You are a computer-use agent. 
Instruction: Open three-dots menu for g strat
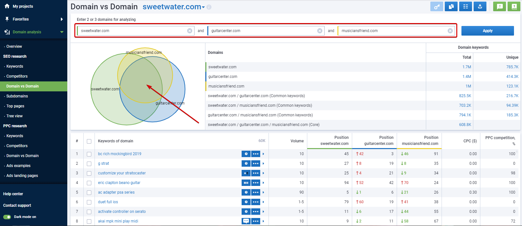(256, 163)
